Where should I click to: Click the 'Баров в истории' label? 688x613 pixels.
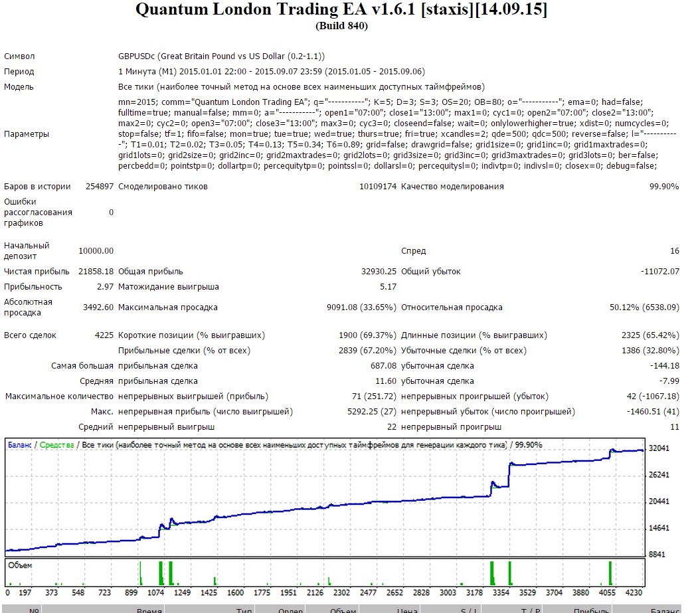[x=37, y=187]
